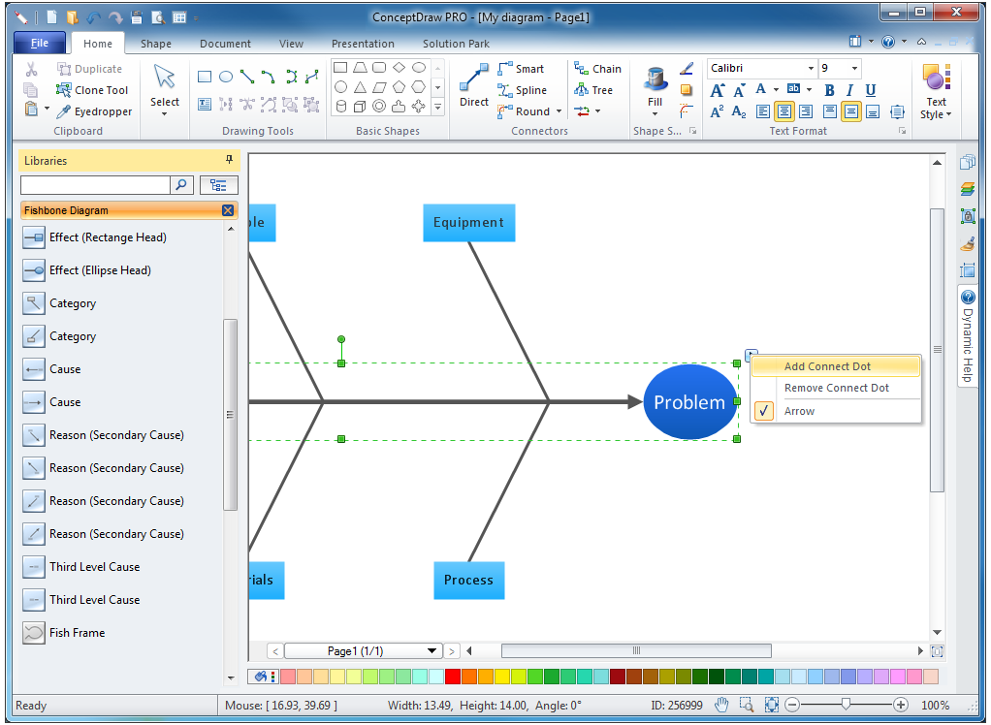Open the blue File button

(40, 44)
